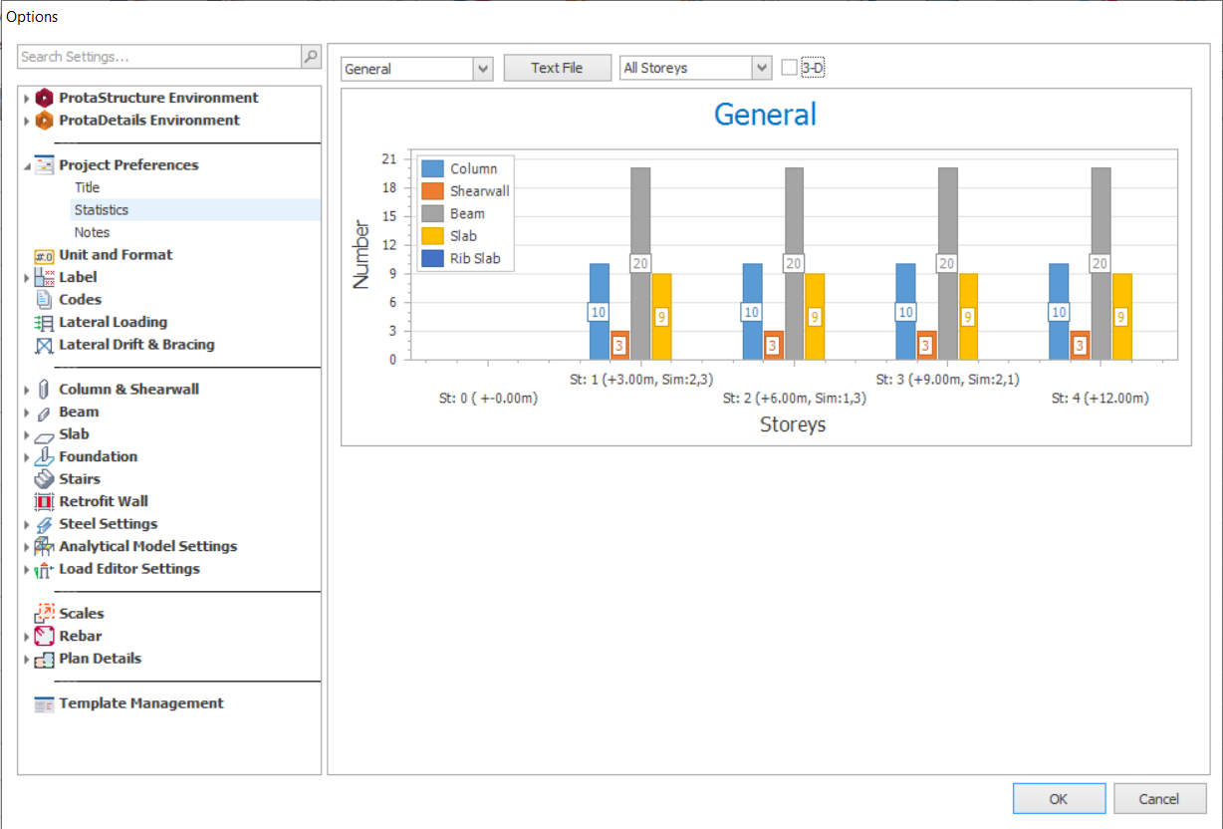Click the Shearwall orange legend swatch
The image size is (1223, 829).
[x=432, y=191]
